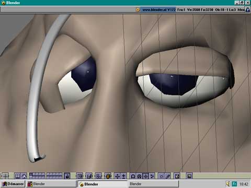
Task: Click the Home view icon
Action: (24, 176)
